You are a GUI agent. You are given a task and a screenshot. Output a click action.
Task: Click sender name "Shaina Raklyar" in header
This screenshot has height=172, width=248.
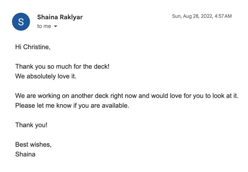click(x=60, y=17)
